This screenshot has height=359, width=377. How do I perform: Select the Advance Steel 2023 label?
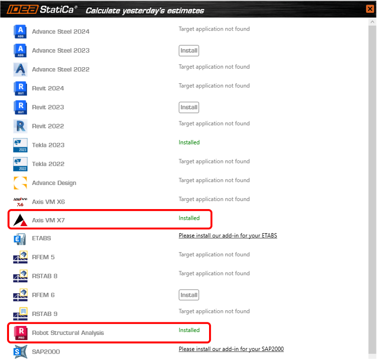click(61, 51)
